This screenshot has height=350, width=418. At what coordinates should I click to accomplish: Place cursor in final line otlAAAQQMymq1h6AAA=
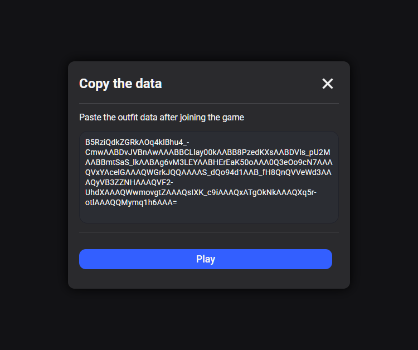(x=131, y=203)
